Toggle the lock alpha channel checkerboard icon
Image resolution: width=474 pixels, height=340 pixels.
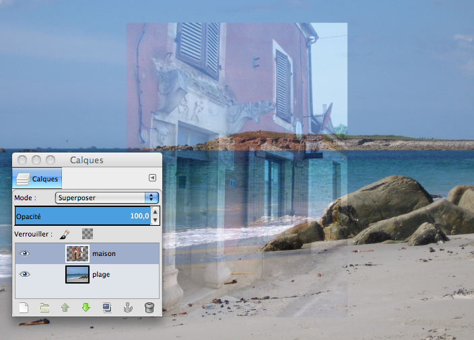(88, 234)
